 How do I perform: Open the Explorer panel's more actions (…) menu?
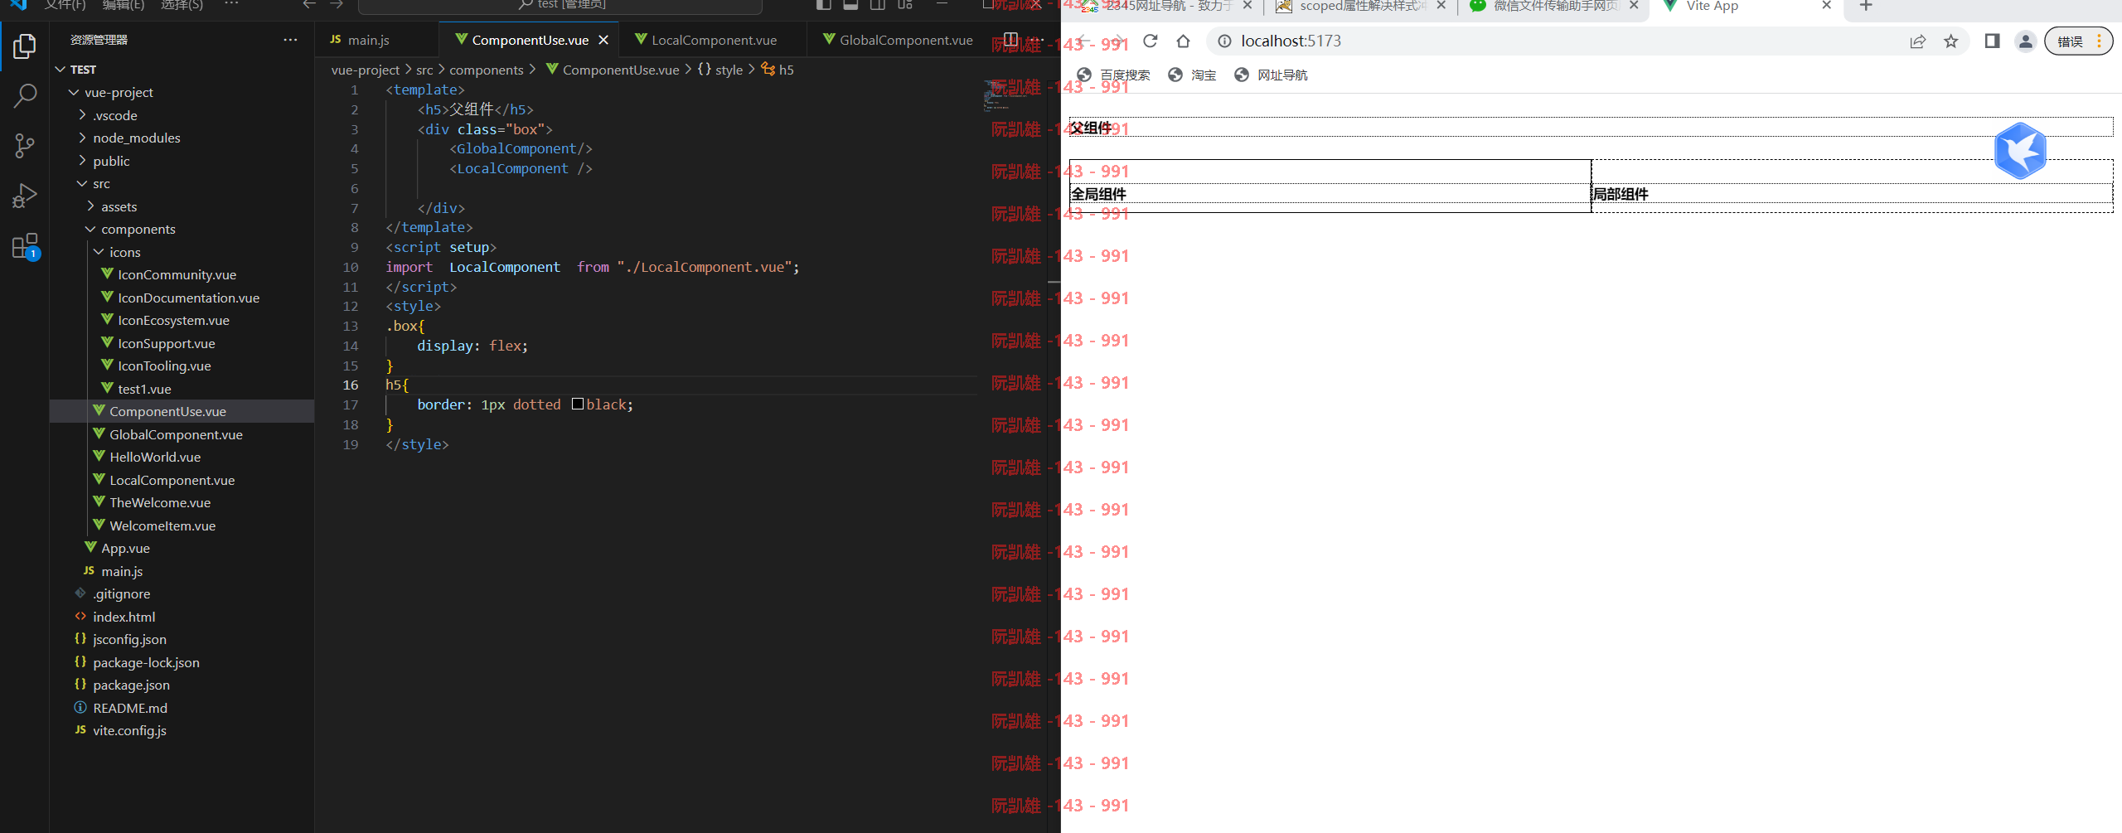[x=290, y=40]
